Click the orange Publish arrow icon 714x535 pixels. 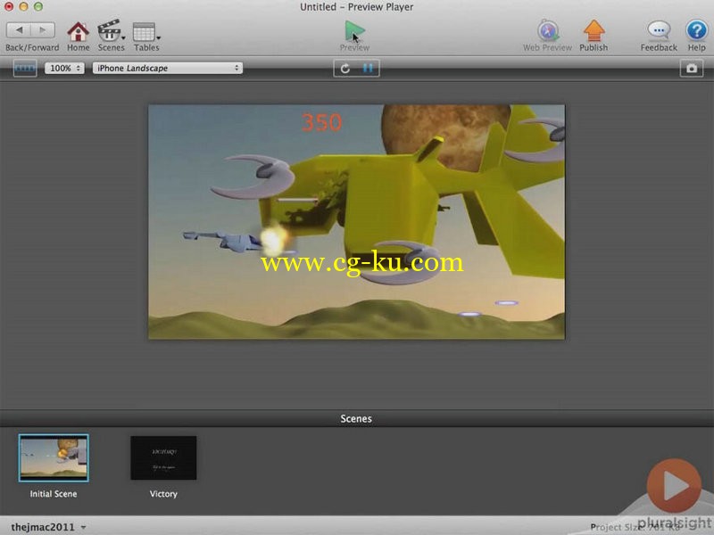click(x=594, y=30)
